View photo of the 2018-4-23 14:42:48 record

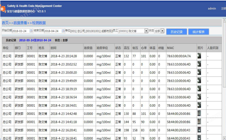(199, 113)
